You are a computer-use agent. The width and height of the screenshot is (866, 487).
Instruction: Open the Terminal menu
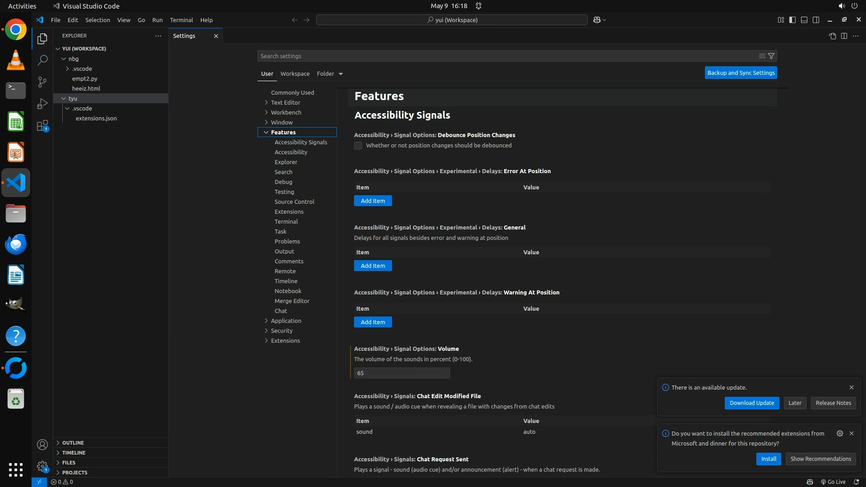(181, 20)
